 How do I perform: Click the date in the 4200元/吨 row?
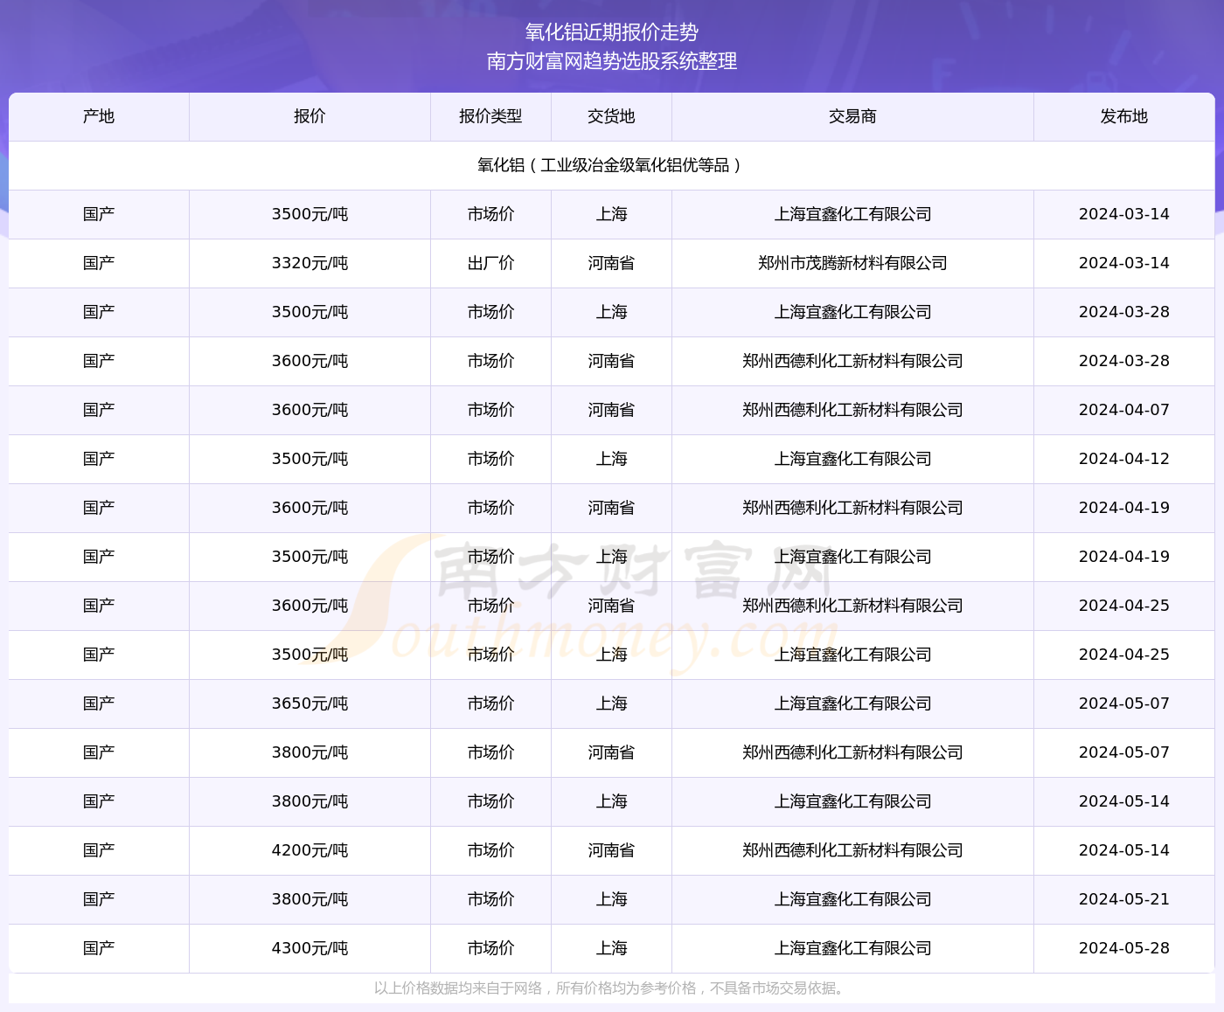pyautogui.click(x=1124, y=850)
